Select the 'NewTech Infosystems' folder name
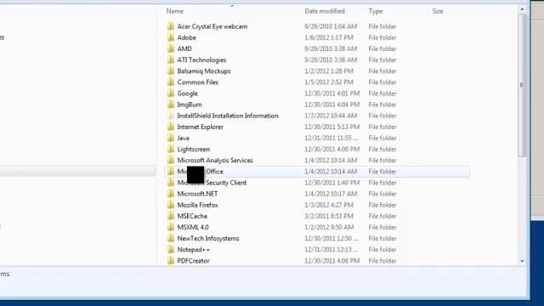 (208, 238)
